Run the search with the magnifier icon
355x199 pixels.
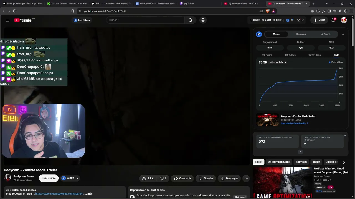pyautogui.click(x=190, y=20)
